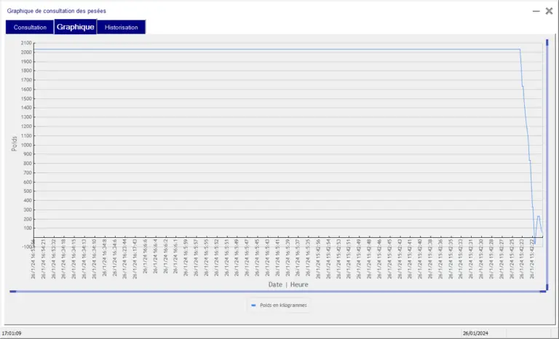
Task: Switch to the Consultation tab
Action: point(30,27)
